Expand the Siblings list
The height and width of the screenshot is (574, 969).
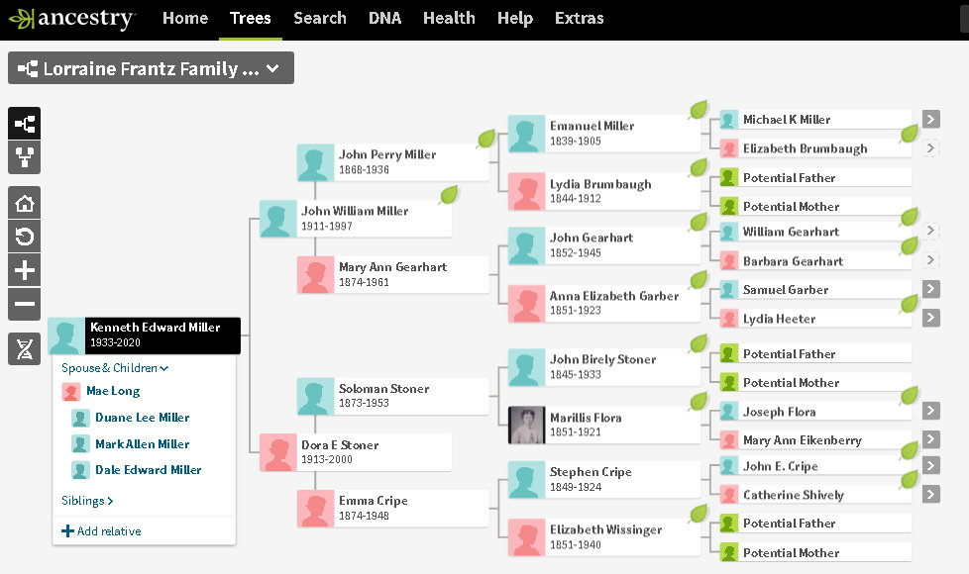click(x=87, y=501)
